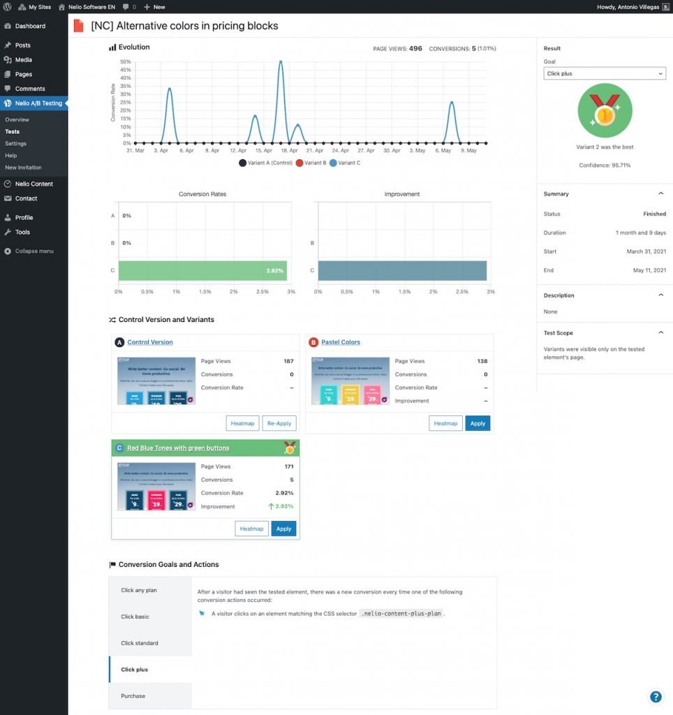Click Heatmap button for Pastel Colors
This screenshot has height=715, width=673.
pos(445,423)
